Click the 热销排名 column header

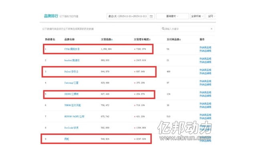(50, 39)
